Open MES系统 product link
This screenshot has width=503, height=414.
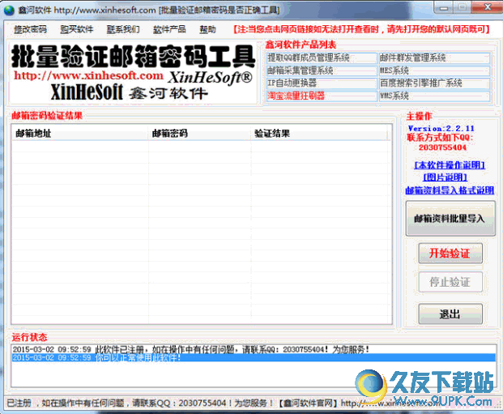(434, 70)
